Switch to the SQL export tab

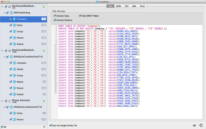click(110, 6)
